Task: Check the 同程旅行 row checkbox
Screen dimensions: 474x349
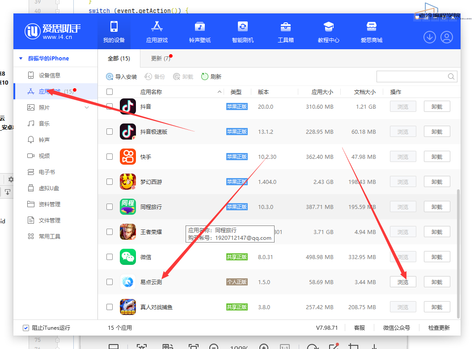Action: coord(110,207)
